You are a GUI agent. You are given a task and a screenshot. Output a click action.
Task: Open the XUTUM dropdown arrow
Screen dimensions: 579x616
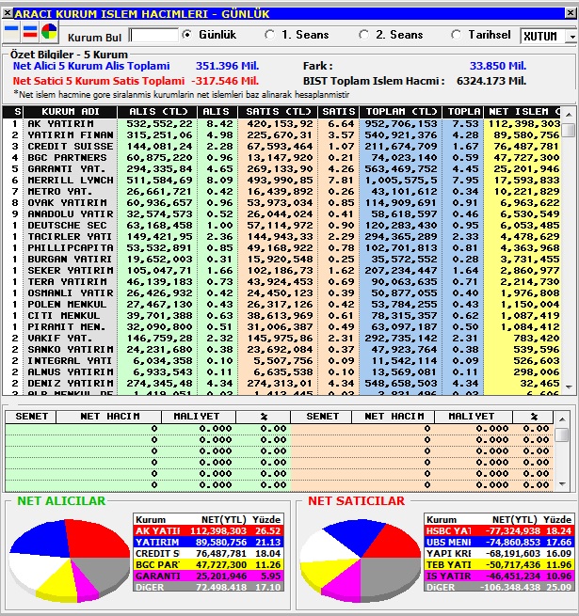pyautogui.click(x=571, y=37)
